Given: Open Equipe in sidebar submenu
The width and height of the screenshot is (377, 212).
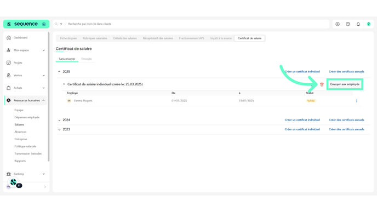Looking at the screenshot, I should coord(19,110).
